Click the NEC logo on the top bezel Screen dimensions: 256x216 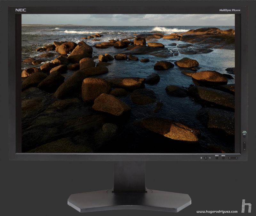(x=20, y=10)
